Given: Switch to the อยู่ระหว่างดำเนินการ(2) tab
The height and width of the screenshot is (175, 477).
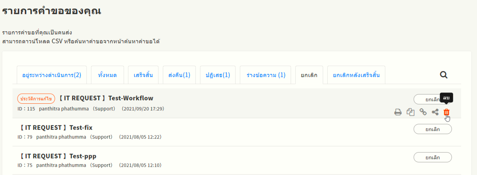Looking at the screenshot, I should (52, 75).
